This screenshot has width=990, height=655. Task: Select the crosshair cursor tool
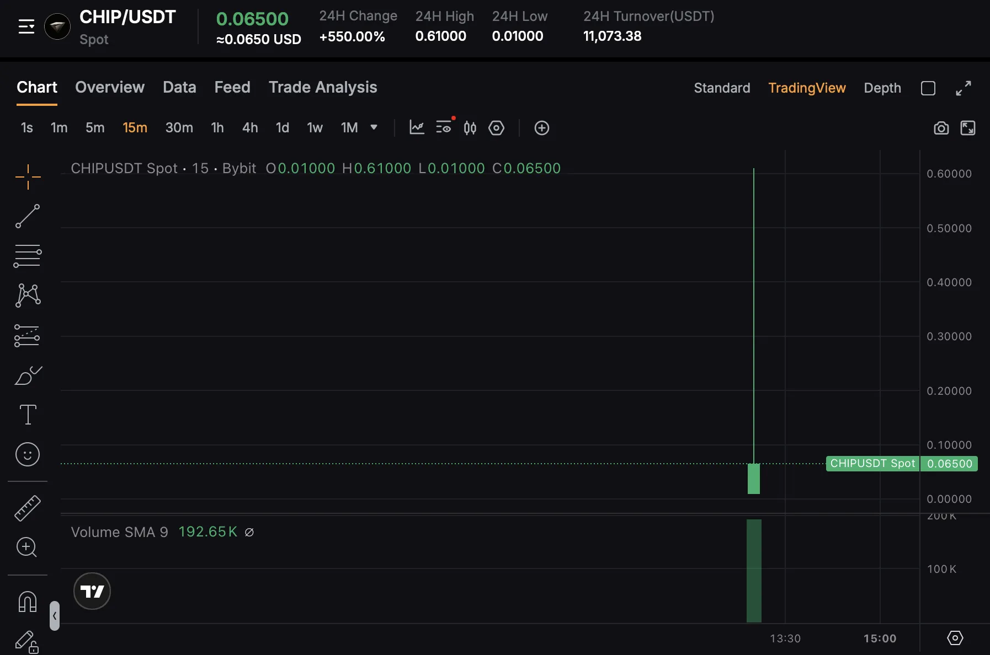click(x=28, y=177)
